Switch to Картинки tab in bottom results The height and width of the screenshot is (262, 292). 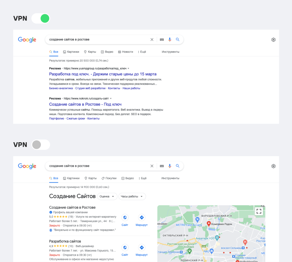tap(71, 178)
